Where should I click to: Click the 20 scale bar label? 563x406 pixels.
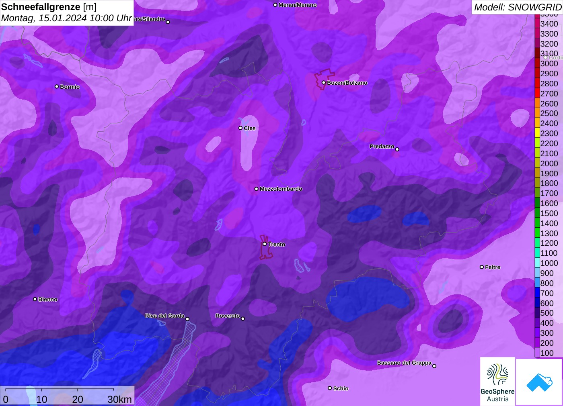(78, 399)
